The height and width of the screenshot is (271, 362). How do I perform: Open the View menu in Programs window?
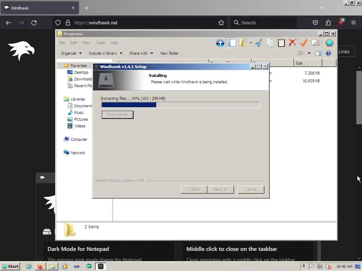(86, 43)
